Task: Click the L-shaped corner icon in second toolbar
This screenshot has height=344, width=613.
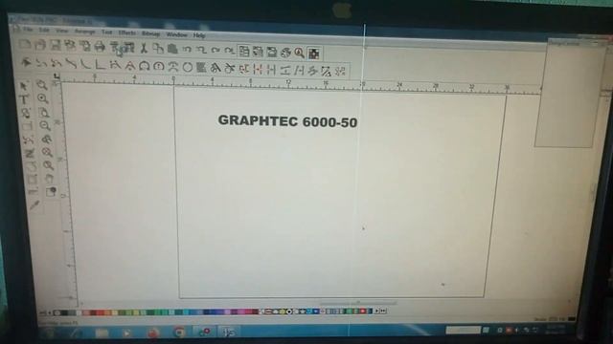Action: pyautogui.click(x=100, y=65)
